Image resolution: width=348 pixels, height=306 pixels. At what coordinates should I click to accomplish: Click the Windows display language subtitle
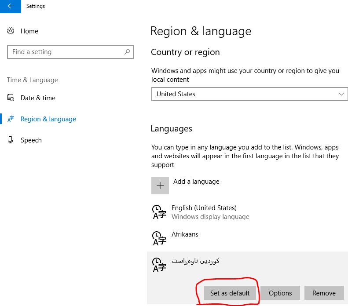[x=210, y=217]
